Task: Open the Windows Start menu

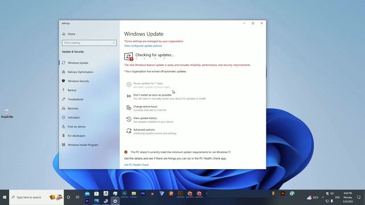Action: [5, 198]
